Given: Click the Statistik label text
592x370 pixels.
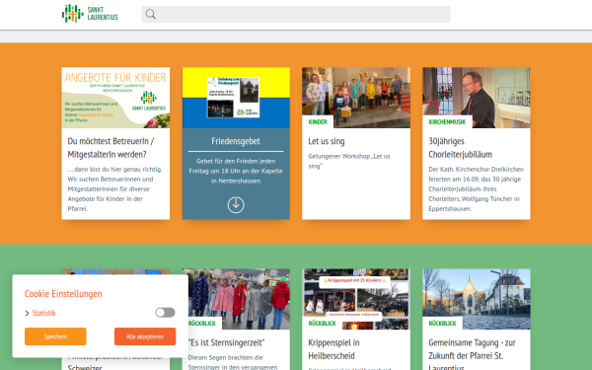Looking at the screenshot, I should (43, 313).
